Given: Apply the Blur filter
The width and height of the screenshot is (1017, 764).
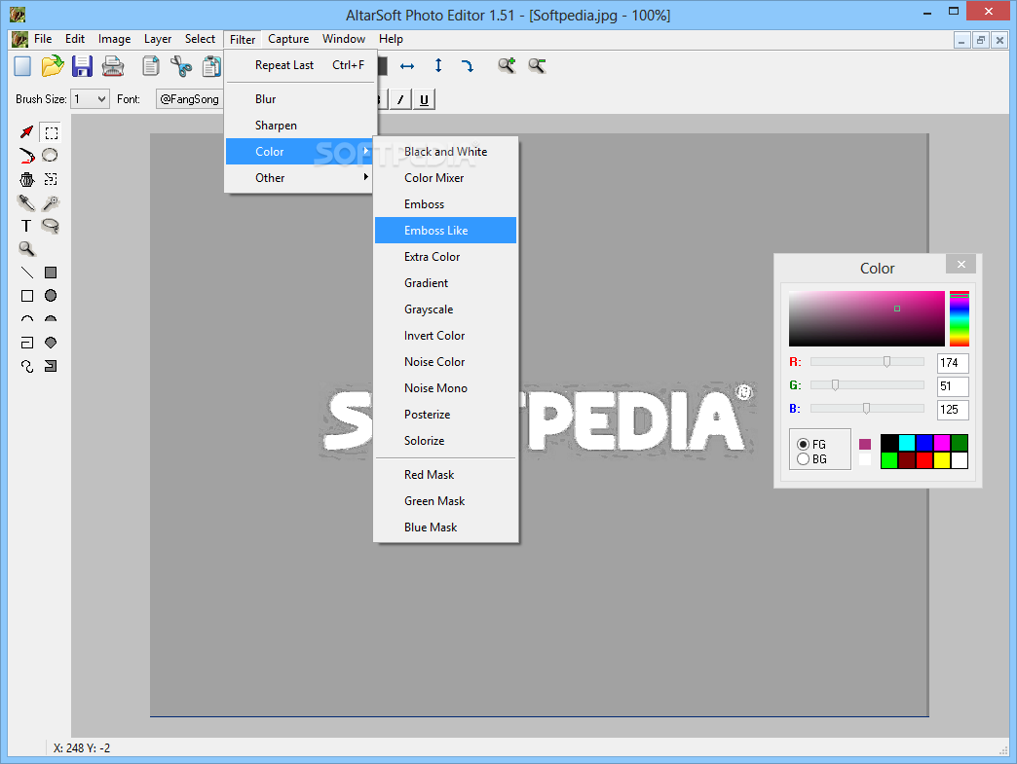Looking at the screenshot, I should (x=300, y=99).
